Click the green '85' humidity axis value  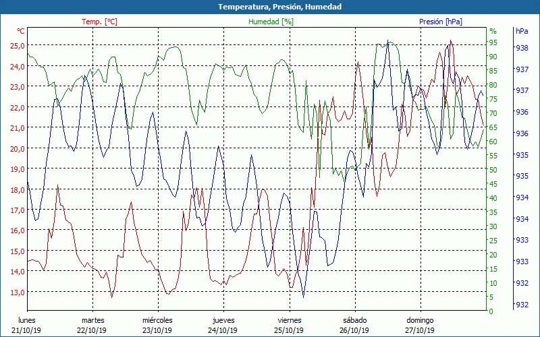coord(493,71)
